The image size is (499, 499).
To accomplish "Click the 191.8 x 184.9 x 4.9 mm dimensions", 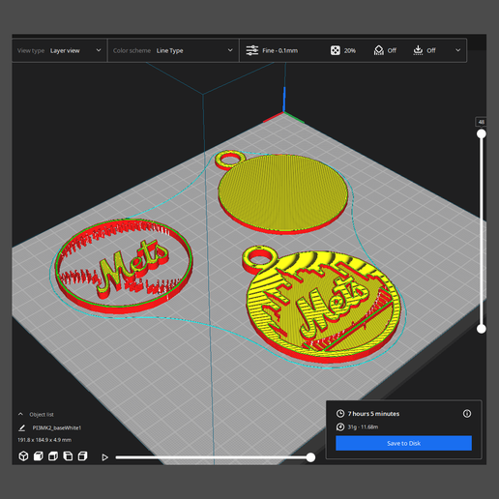I will point(44,440).
